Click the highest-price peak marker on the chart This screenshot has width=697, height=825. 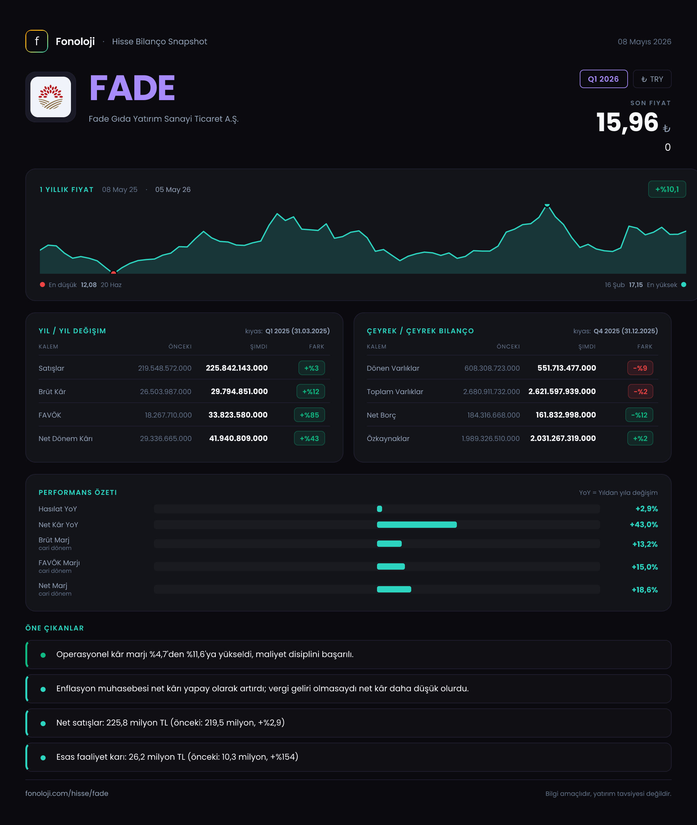pos(547,205)
